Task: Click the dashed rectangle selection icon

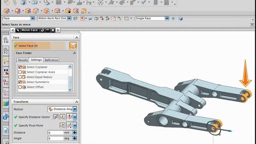Action: click(x=126, y=18)
